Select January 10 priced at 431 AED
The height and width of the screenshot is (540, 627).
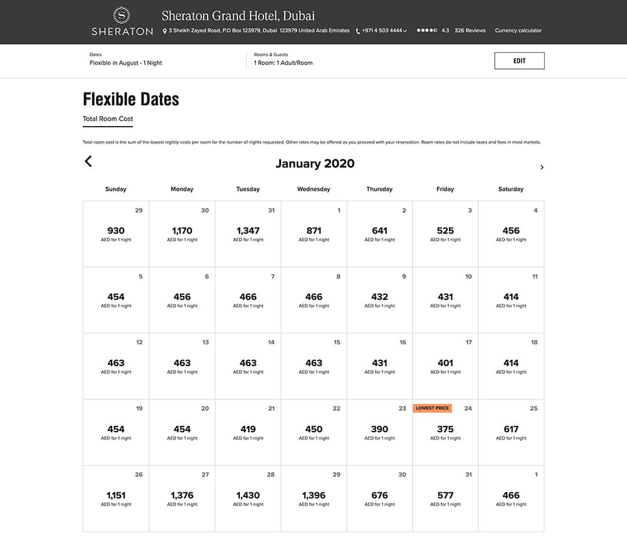tap(445, 300)
